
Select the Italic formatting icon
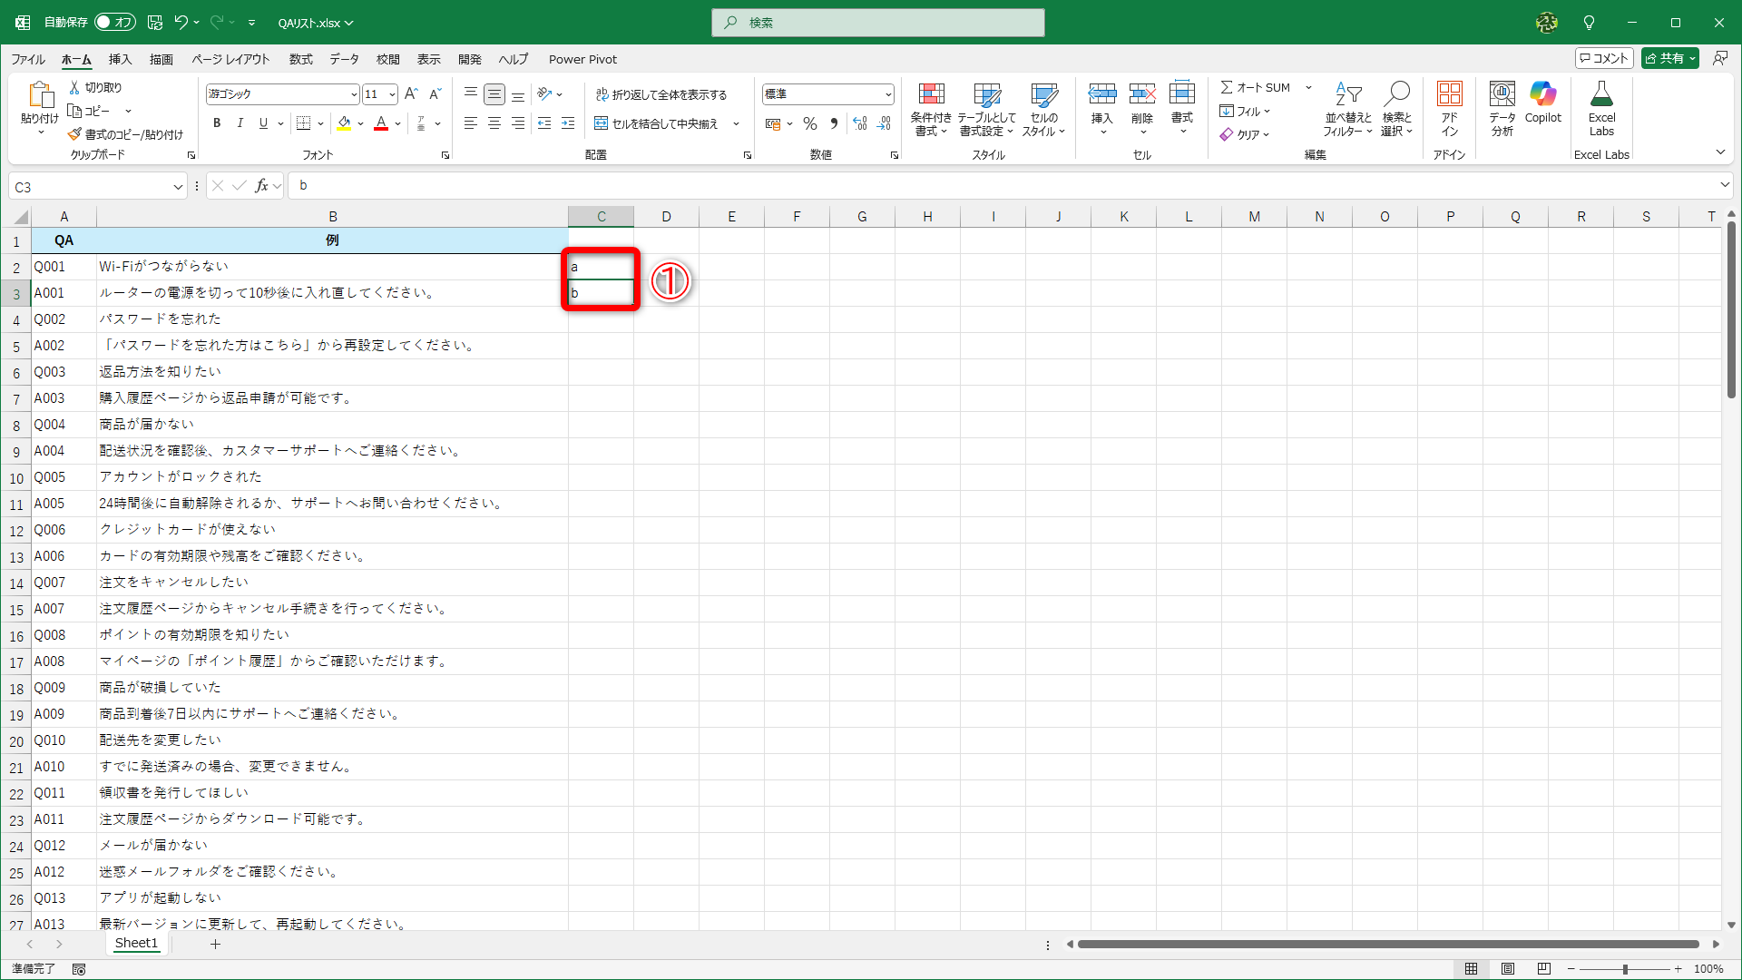click(240, 123)
